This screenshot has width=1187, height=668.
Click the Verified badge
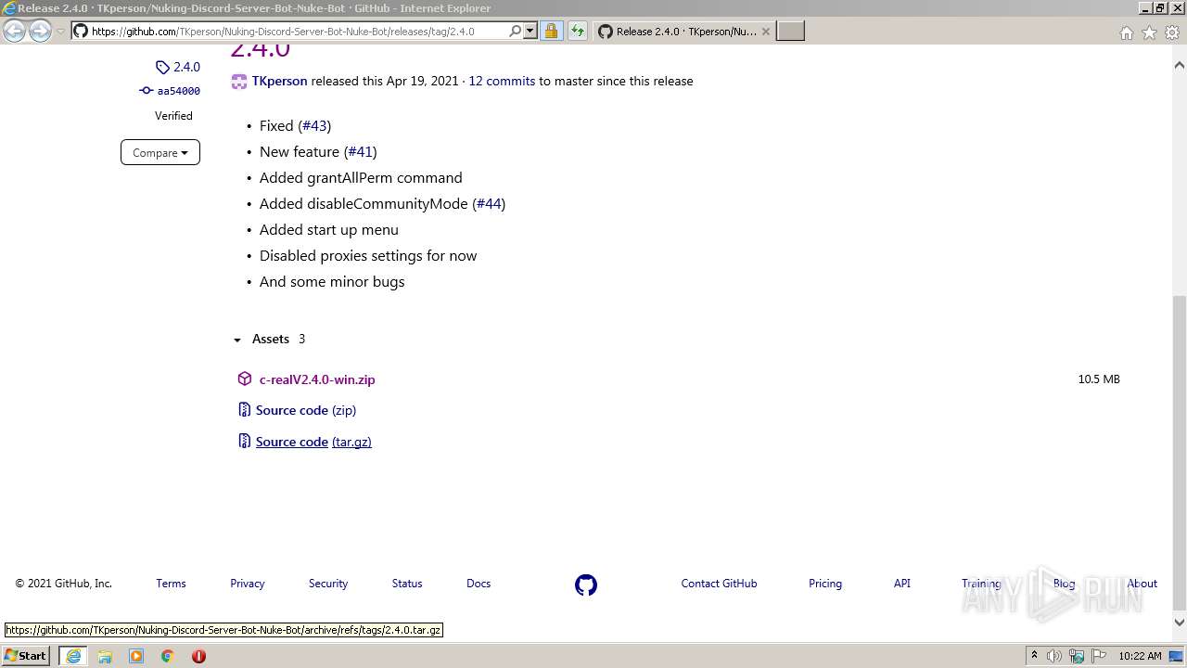point(173,116)
